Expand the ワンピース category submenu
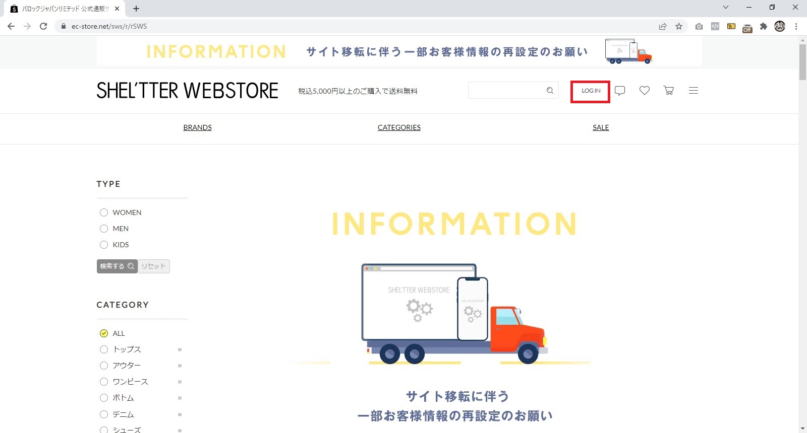 (180, 382)
